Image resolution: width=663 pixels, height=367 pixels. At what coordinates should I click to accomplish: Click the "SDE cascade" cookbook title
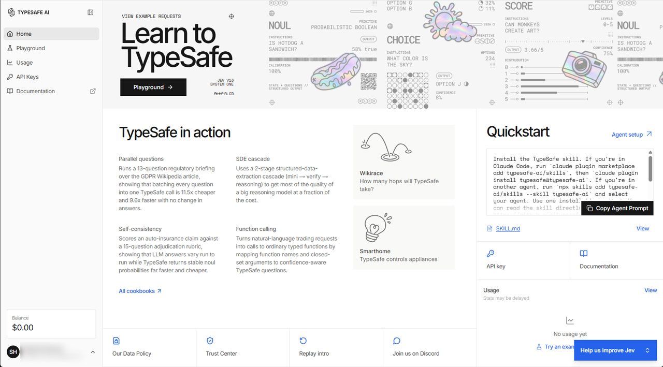coord(253,159)
